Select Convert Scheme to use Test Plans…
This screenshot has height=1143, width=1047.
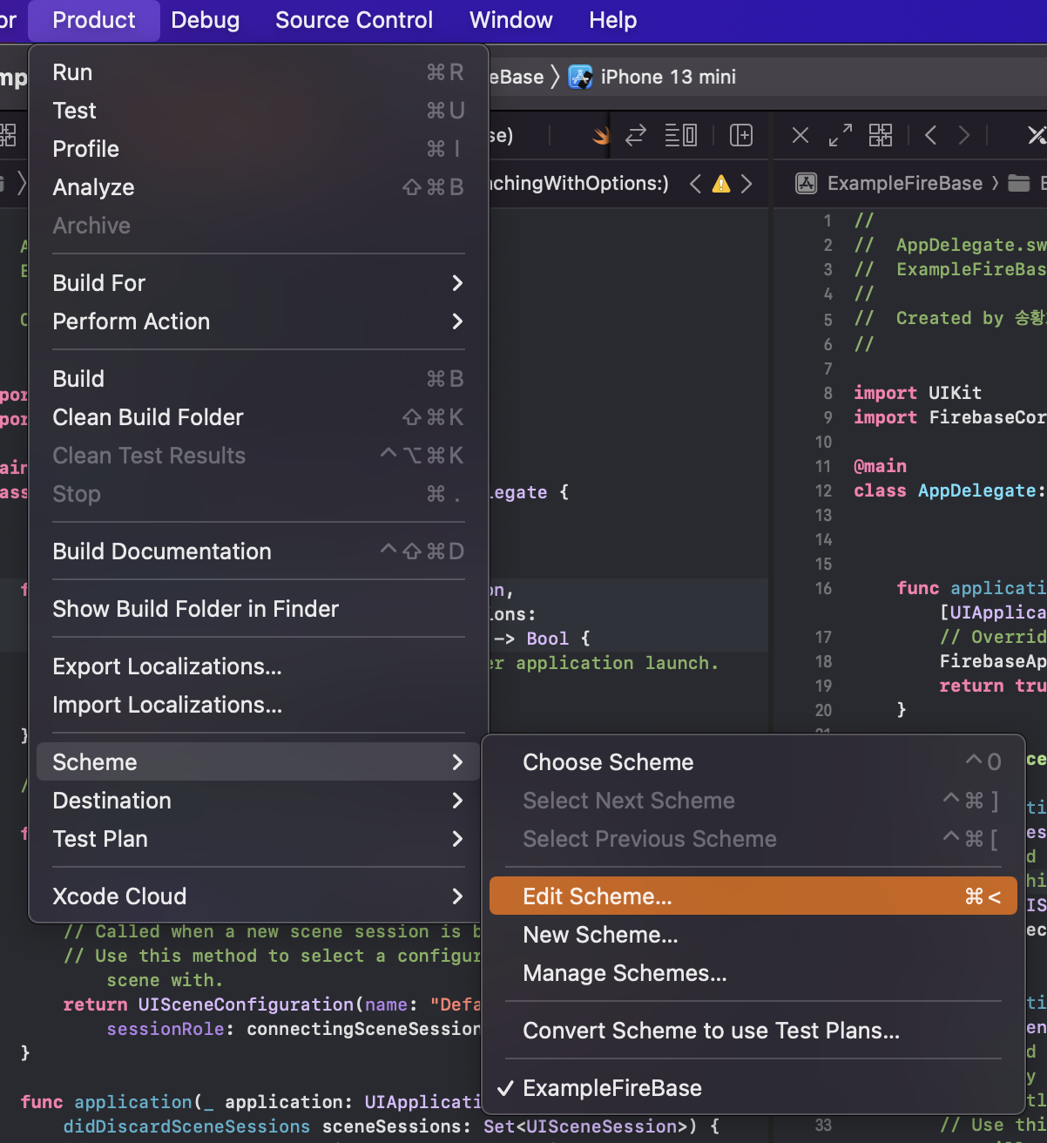click(x=753, y=1031)
